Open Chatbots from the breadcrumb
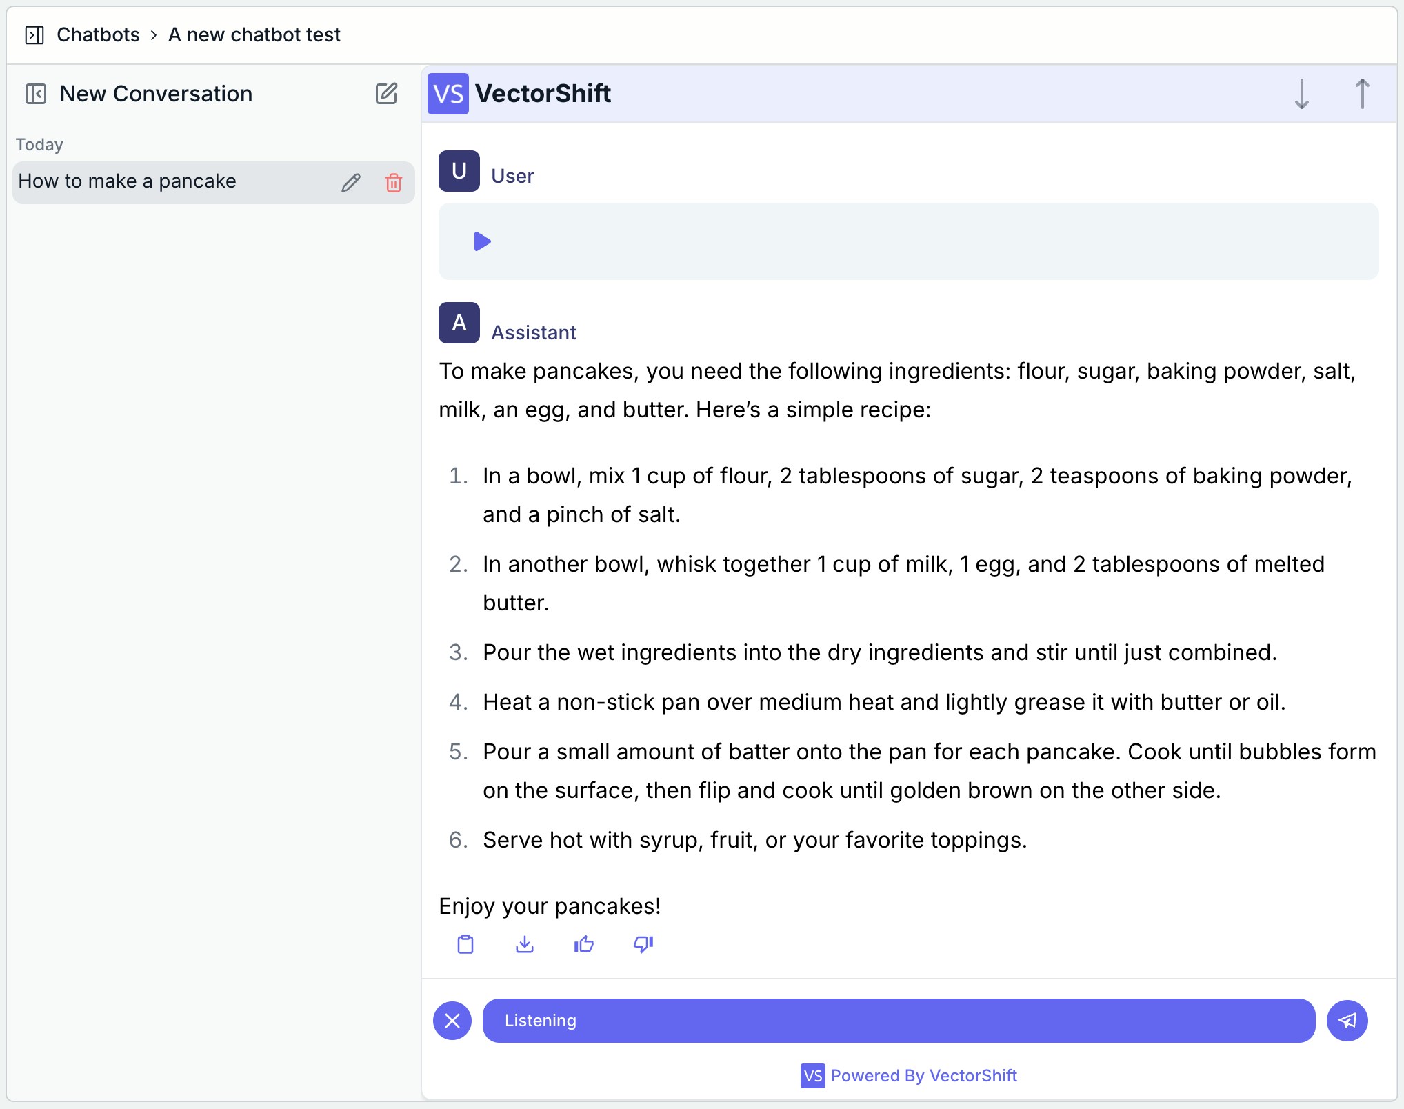Viewport: 1404px width, 1109px height. 98,34
